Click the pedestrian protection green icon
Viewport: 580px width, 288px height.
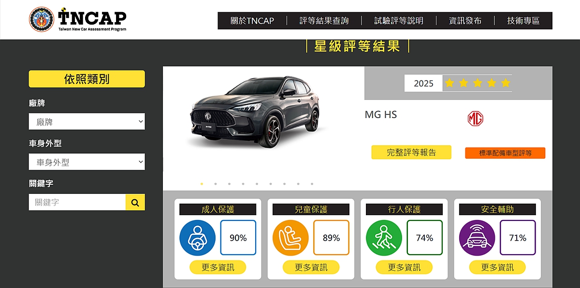(384, 237)
